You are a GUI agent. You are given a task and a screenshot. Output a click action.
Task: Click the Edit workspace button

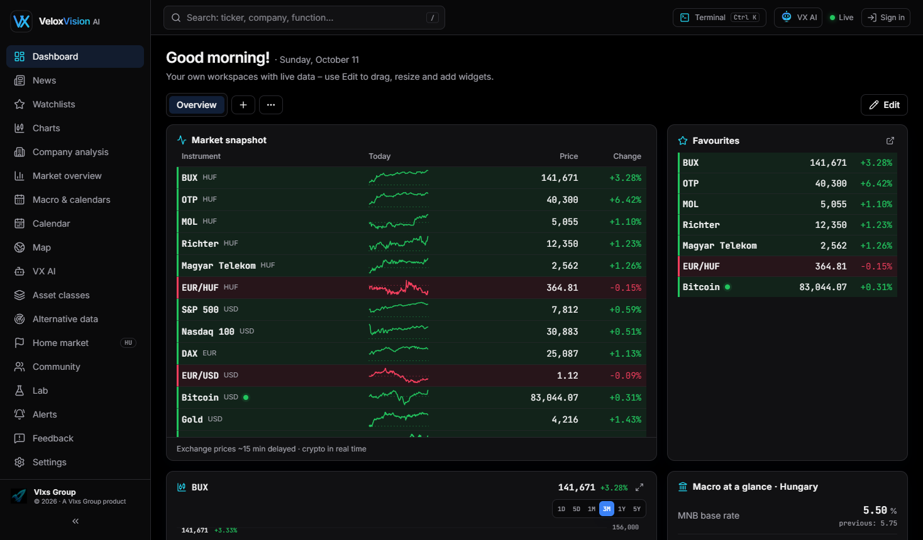click(x=884, y=105)
